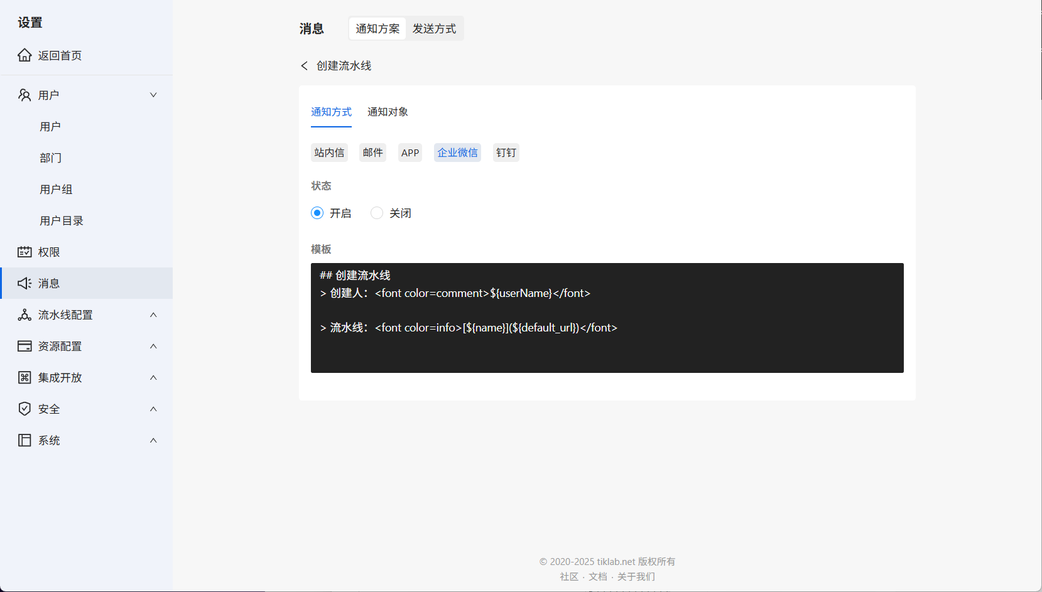Expand the 系统 chevron

[153, 440]
